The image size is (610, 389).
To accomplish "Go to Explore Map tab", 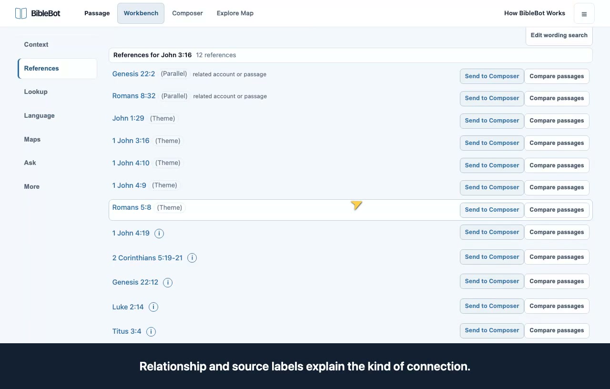I will tap(235, 13).
